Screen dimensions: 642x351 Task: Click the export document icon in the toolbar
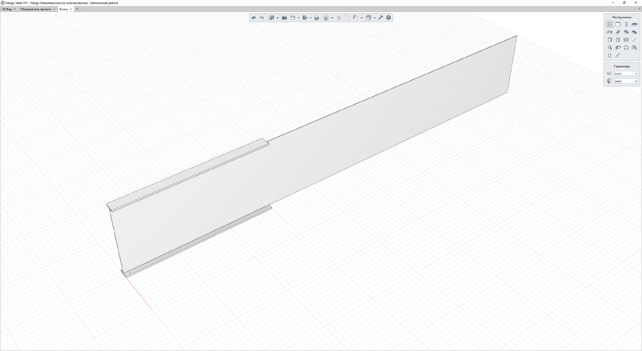click(x=305, y=18)
